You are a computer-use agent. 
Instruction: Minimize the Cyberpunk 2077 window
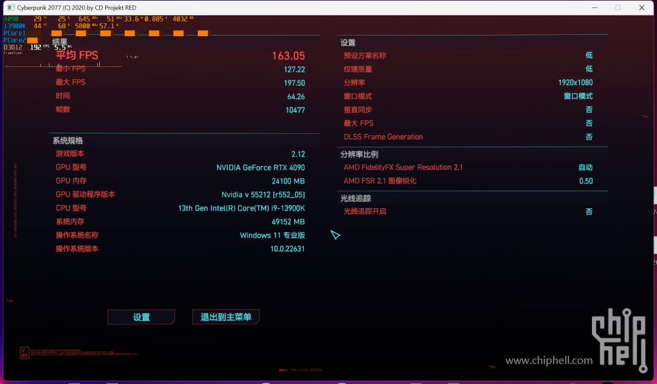595,7
